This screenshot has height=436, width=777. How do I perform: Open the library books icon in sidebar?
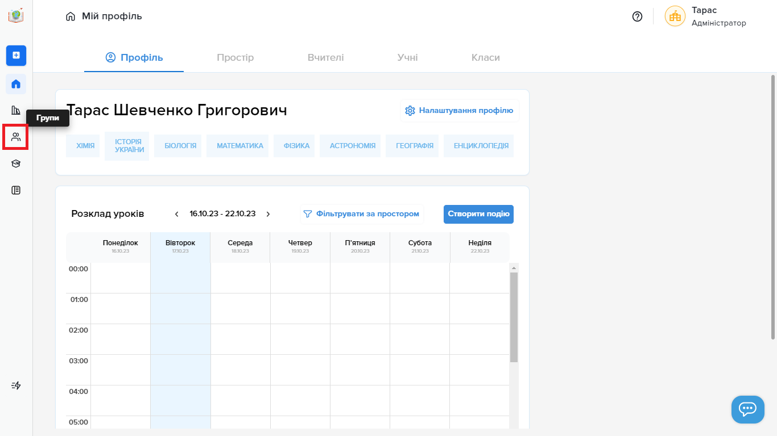tap(16, 110)
